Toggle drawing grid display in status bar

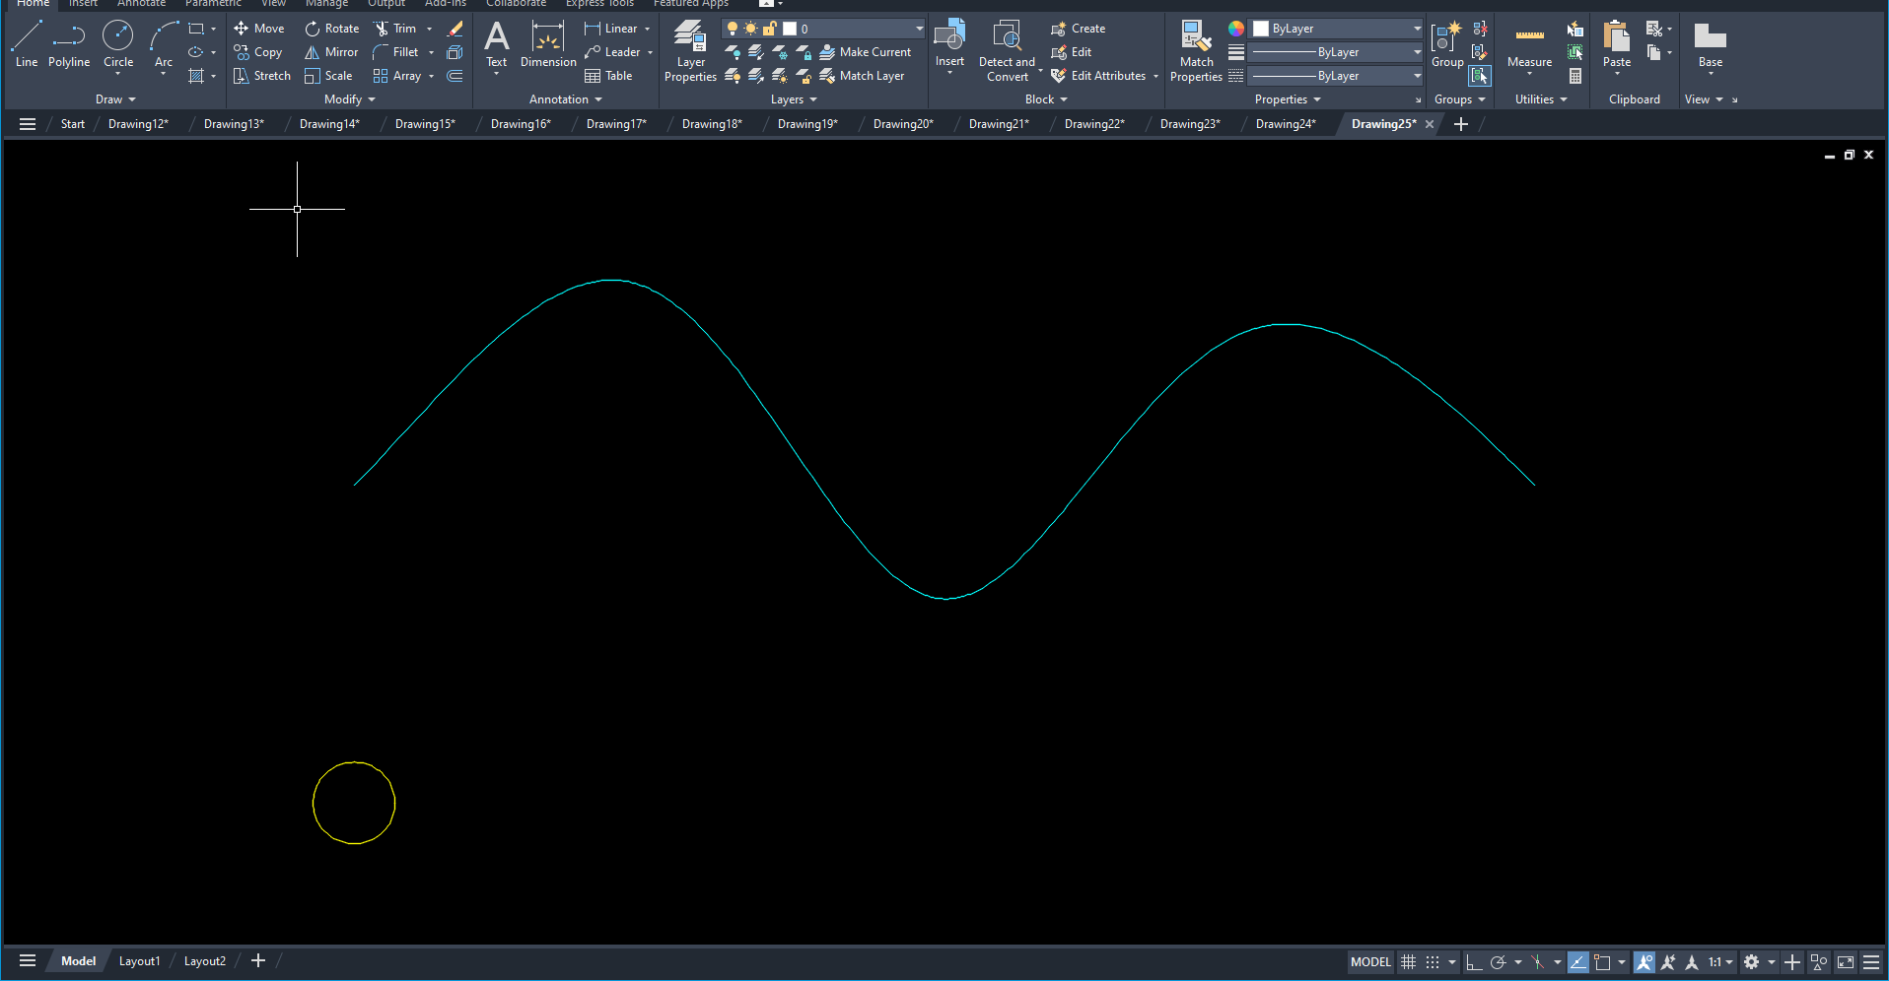tap(1409, 962)
